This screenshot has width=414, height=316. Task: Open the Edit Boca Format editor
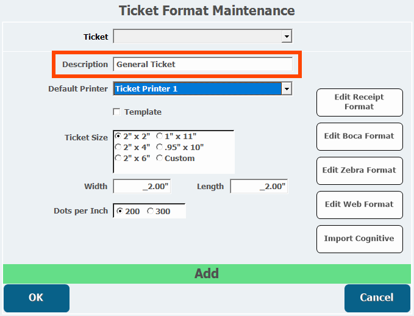(x=359, y=136)
